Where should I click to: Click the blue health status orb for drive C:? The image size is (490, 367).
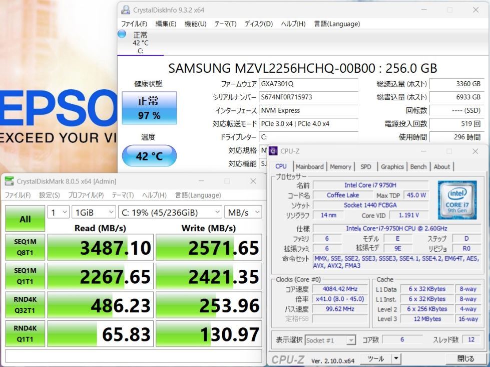(x=122, y=34)
